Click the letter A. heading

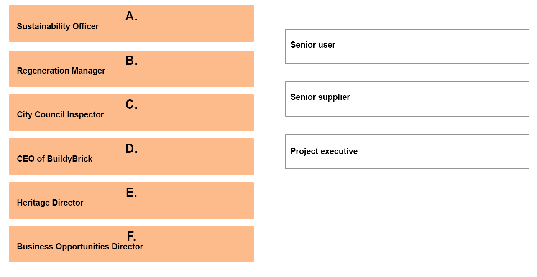131,16
